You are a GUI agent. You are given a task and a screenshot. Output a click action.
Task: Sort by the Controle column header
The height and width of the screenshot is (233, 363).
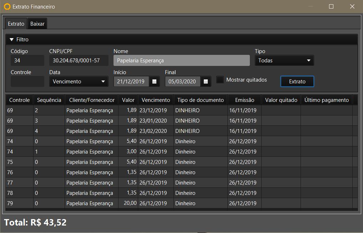click(x=19, y=100)
